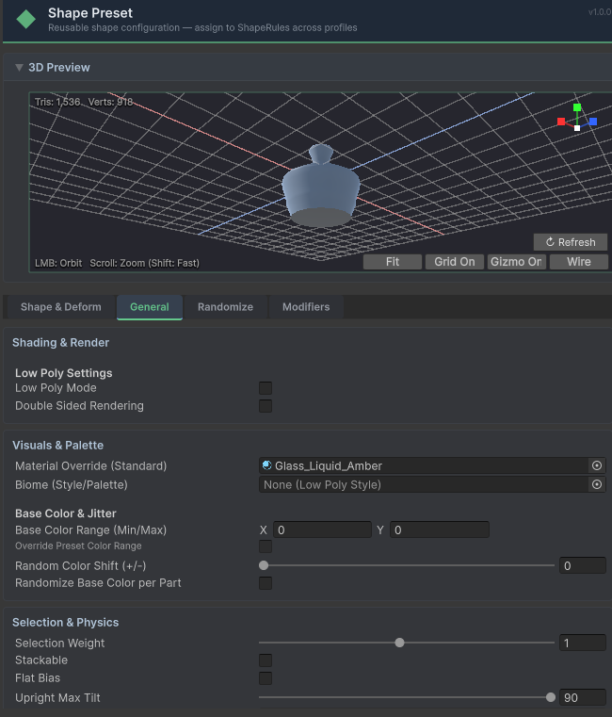
Task: Click the Base Color Range X field
Action: click(x=321, y=530)
